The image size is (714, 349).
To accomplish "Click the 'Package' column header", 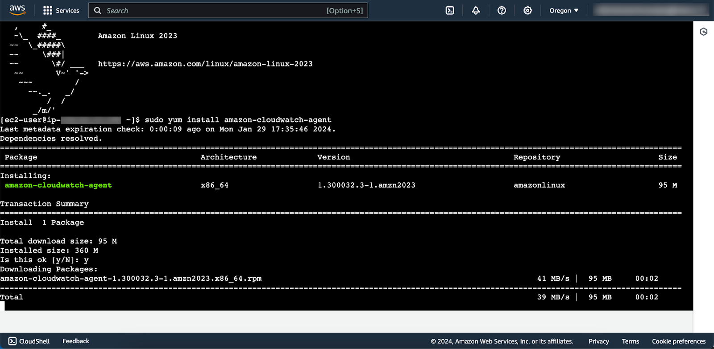I will point(21,157).
